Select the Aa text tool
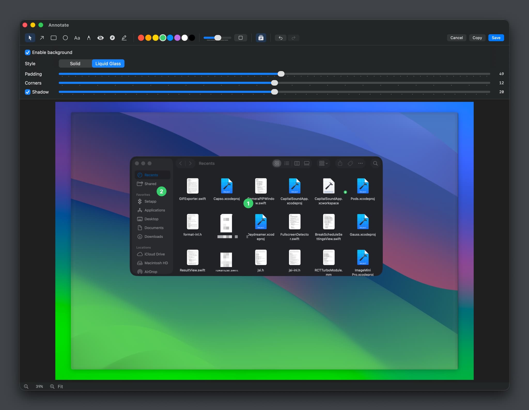 tap(77, 38)
